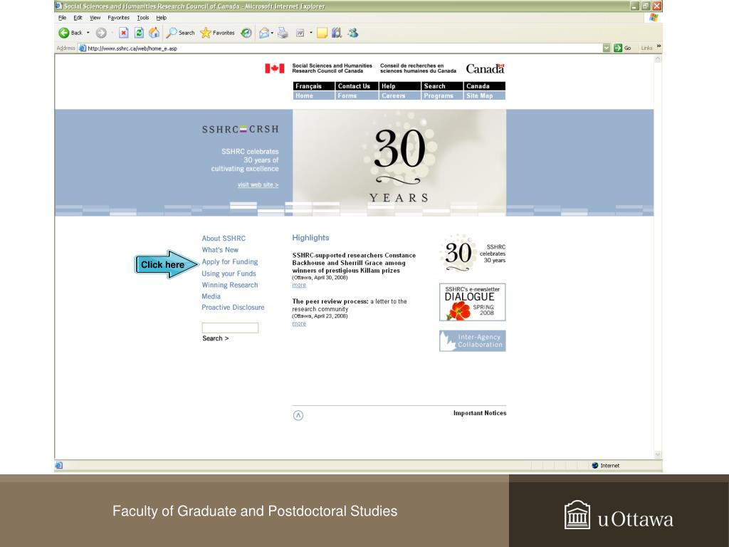Click 'more' under the peer review story
Screen dimensions: 729x547
(x=299, y=324)
